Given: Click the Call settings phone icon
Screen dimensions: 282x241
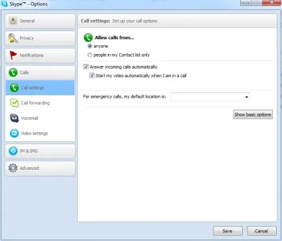Looking at the screenshot, I should pos(14,88).
